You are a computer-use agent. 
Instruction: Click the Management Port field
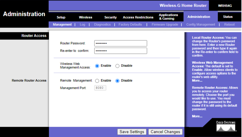[x=100, y=88]
